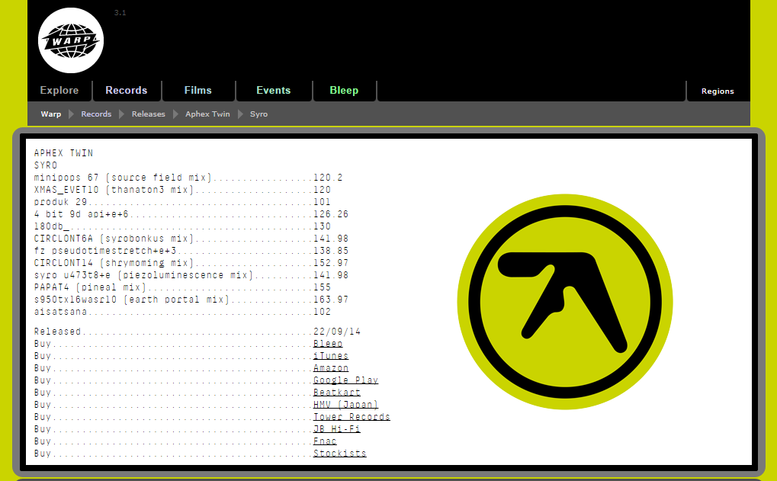This screenshot has width=777, height=481.
Task: Open the Explore menu tab
Action: (59, 90)
